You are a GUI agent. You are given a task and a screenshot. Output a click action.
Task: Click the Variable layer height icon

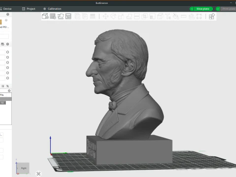coord(92,16)
